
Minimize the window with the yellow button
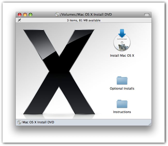click(25, 15)
